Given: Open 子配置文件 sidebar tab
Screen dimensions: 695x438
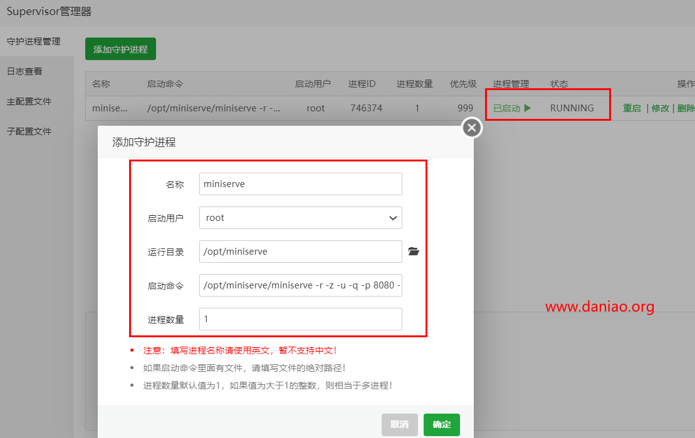Looking at the screenshot, I should tap(29, 131).
